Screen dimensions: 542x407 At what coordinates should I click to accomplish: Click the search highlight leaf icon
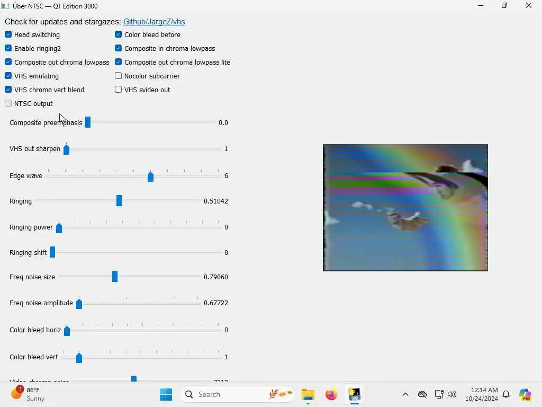(x=281, y=394)
